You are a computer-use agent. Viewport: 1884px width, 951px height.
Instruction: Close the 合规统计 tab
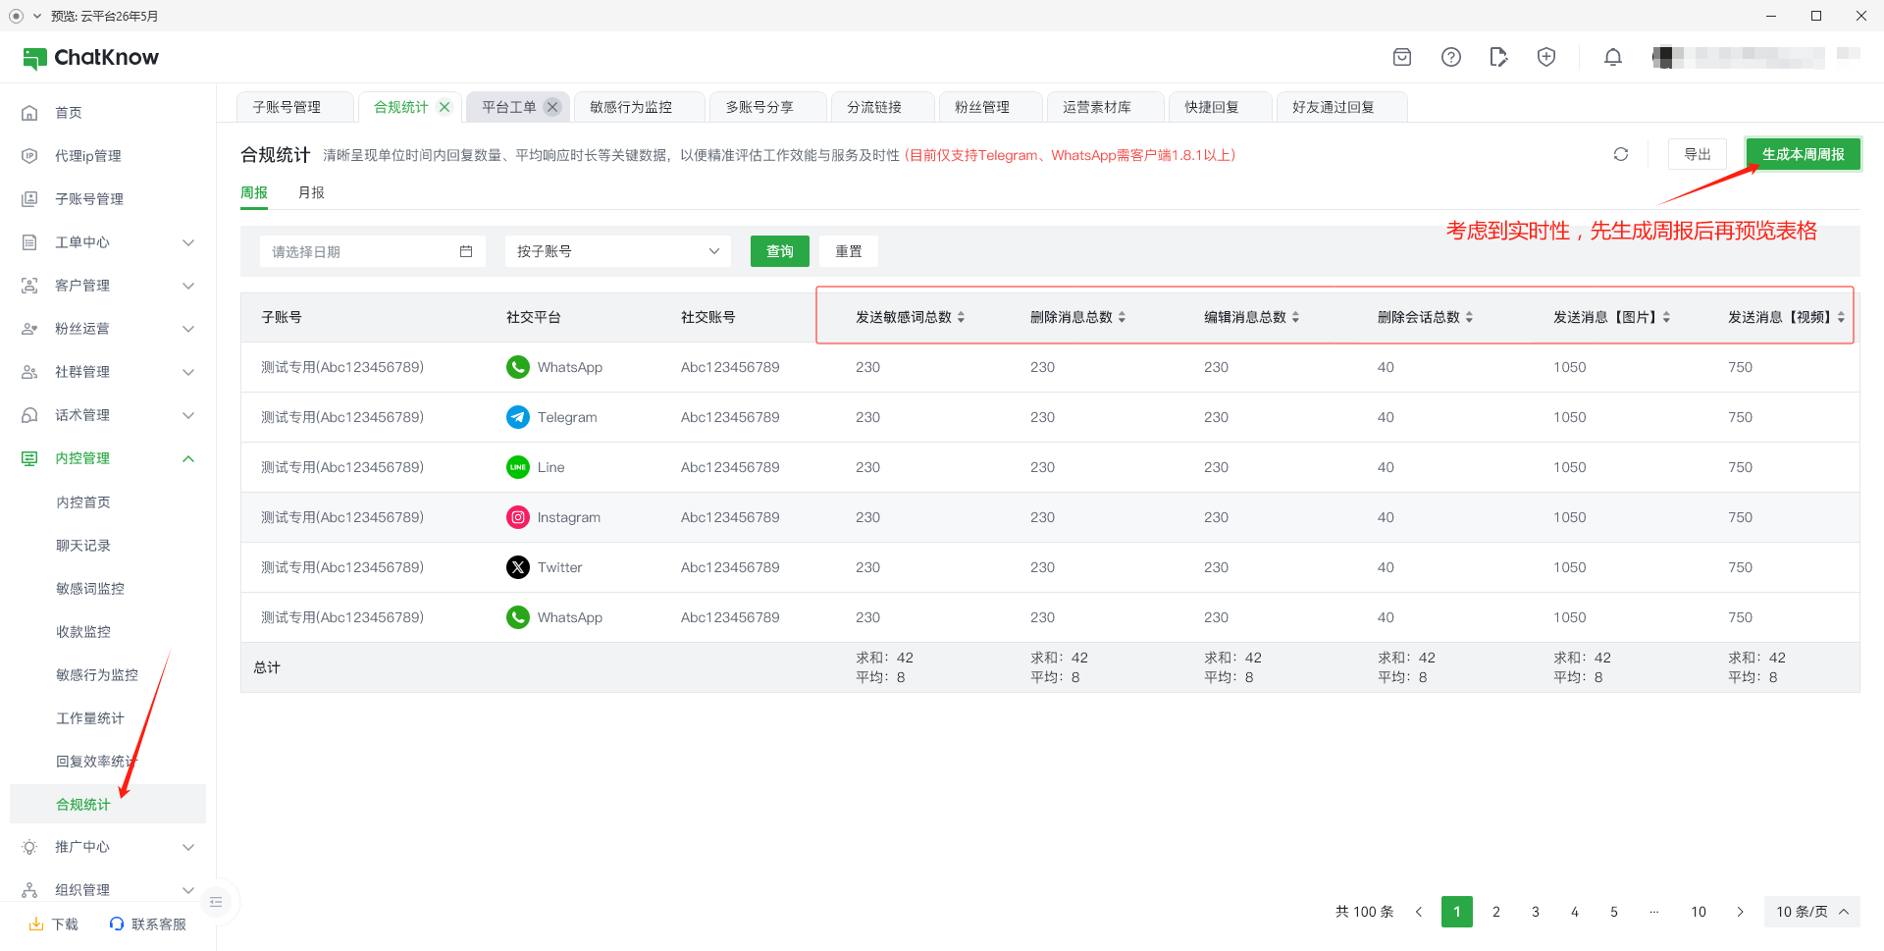(x=445, y=107)
